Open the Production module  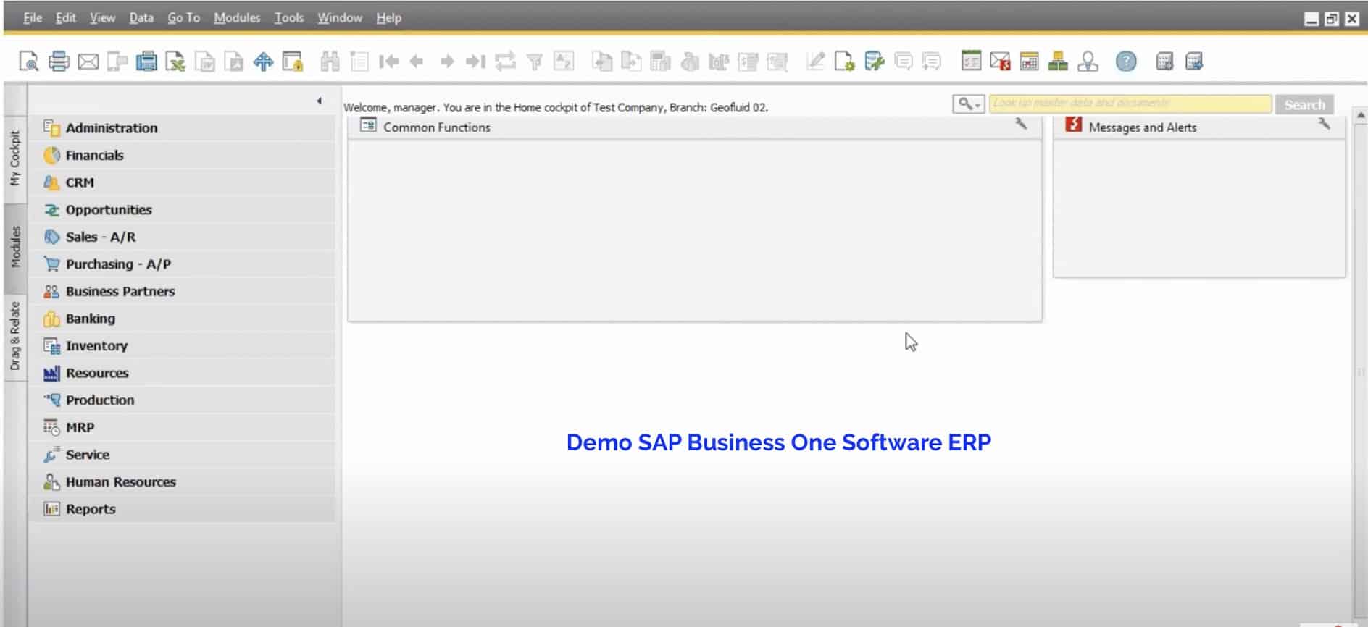182,400
